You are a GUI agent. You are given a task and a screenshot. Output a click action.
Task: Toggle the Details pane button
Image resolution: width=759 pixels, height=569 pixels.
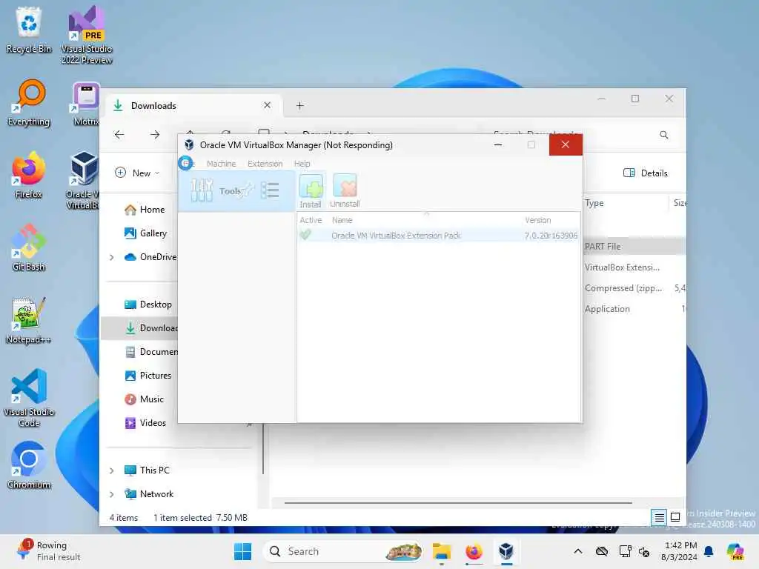(x=646, y=173)
